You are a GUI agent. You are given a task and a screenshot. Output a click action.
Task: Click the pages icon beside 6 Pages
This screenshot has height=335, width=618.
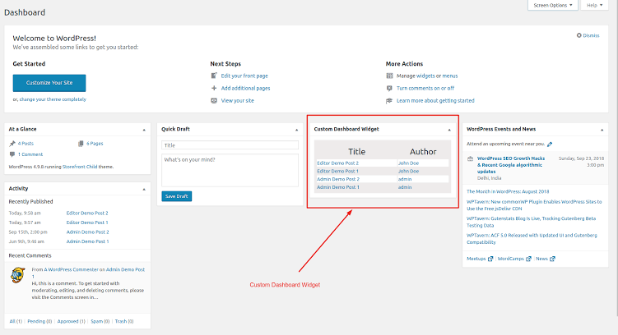(81, 144)
